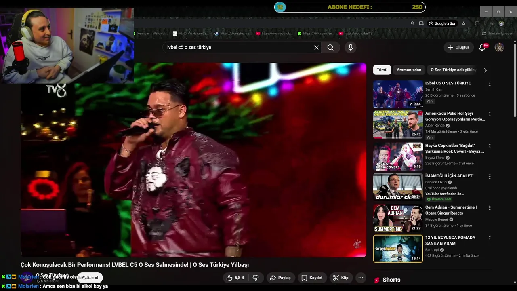Open 12 YIL BOYUNCA KOMADA thumbnail
The image size is (517, 291).
click(x=398, y=249)
